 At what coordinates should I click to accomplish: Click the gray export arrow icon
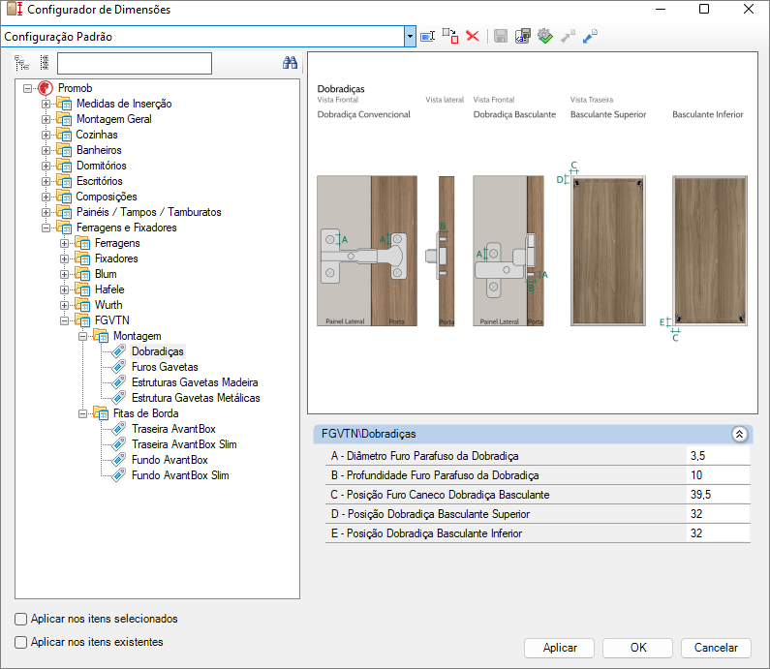pos(568,37)
